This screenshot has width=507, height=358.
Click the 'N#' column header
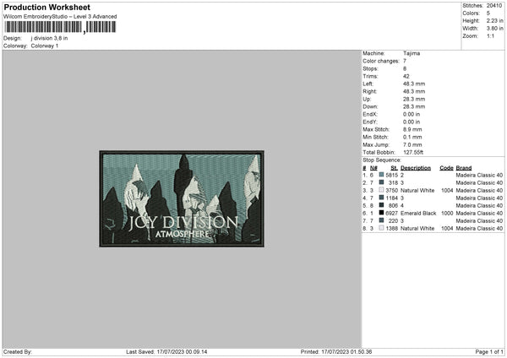[373, 168]
